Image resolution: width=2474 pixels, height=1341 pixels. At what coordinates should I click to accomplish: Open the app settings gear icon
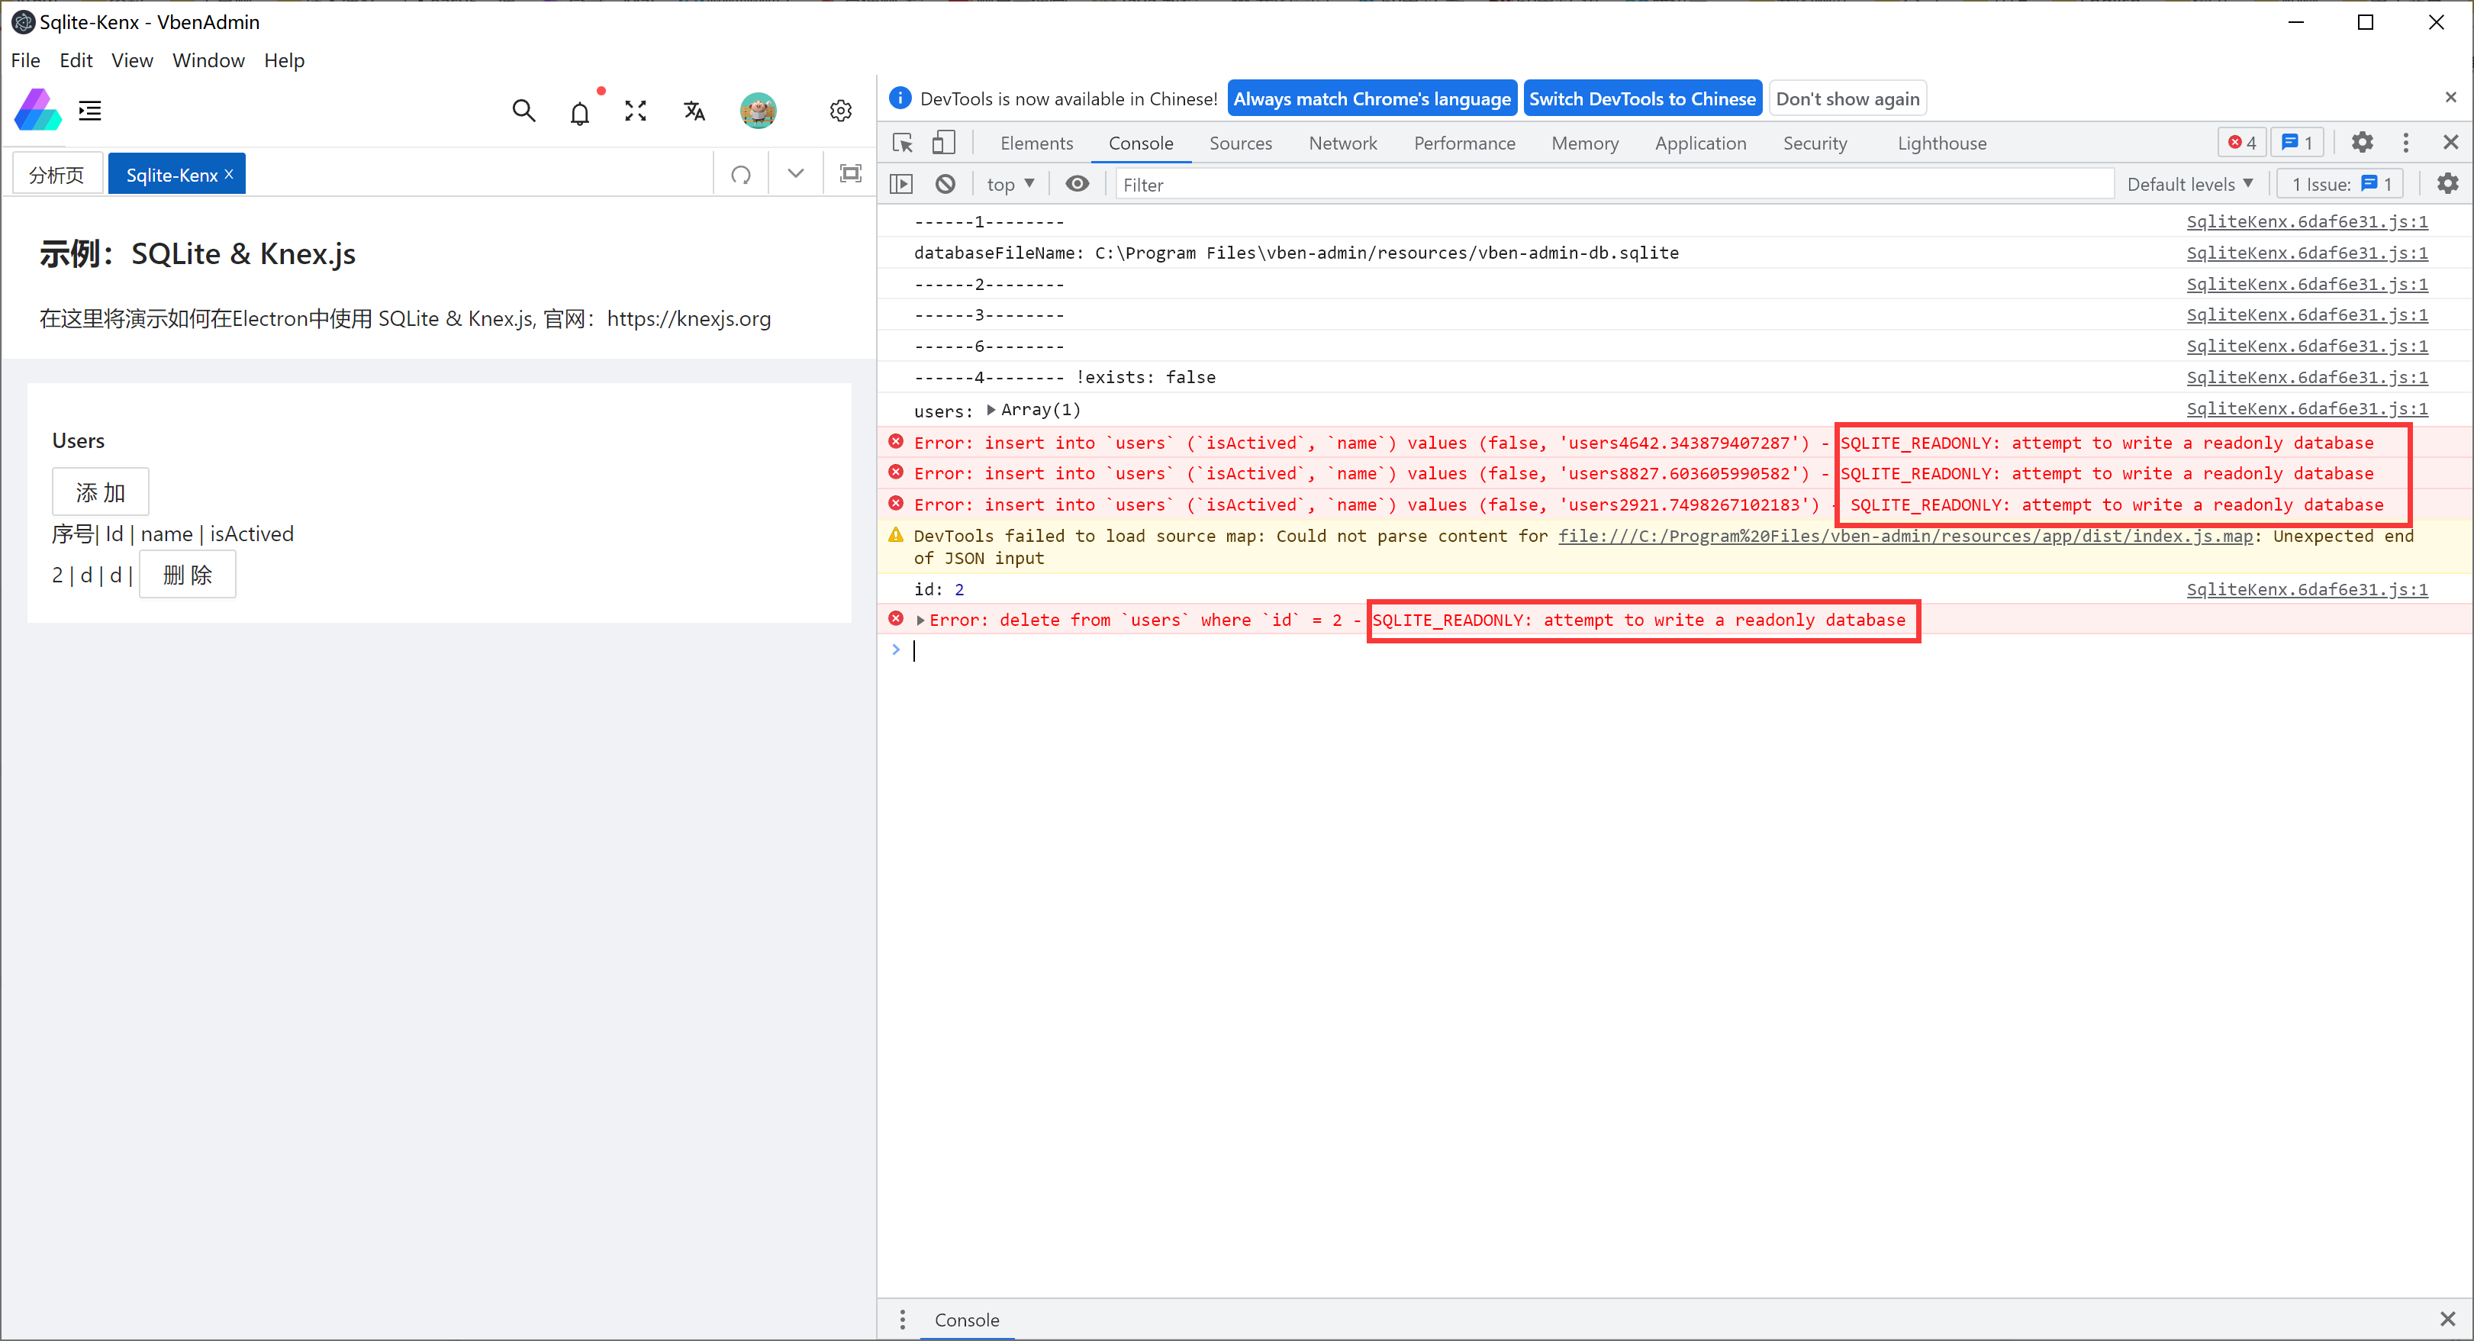pyautogui.click(x=840, y=111)
